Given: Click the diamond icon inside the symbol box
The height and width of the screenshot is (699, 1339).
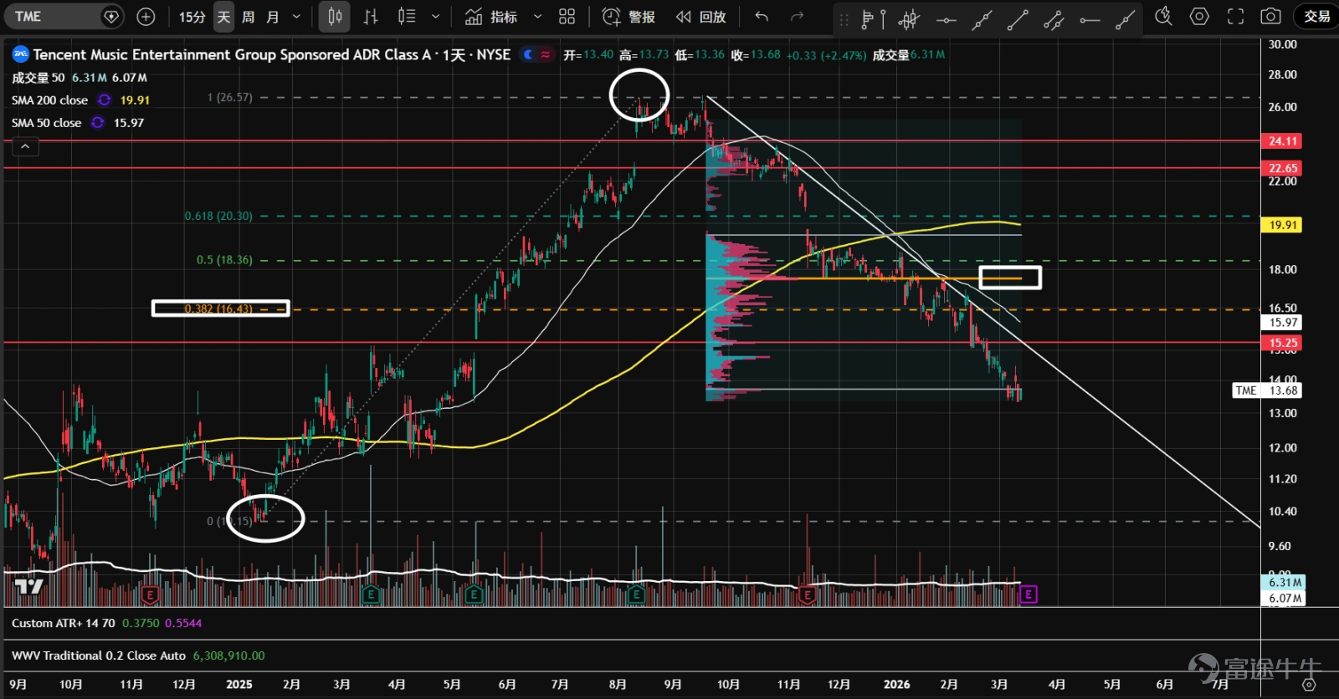Looking at the screenshot, I should (110, 16).
